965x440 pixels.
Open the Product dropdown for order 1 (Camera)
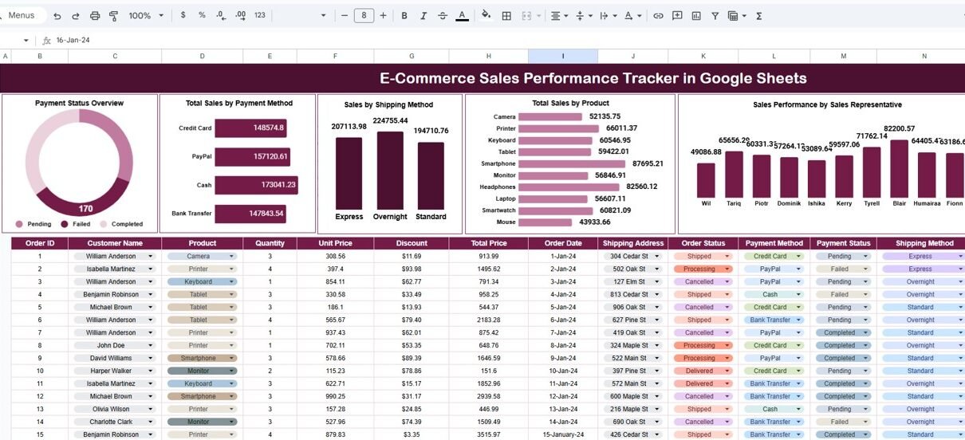[231, 257]
